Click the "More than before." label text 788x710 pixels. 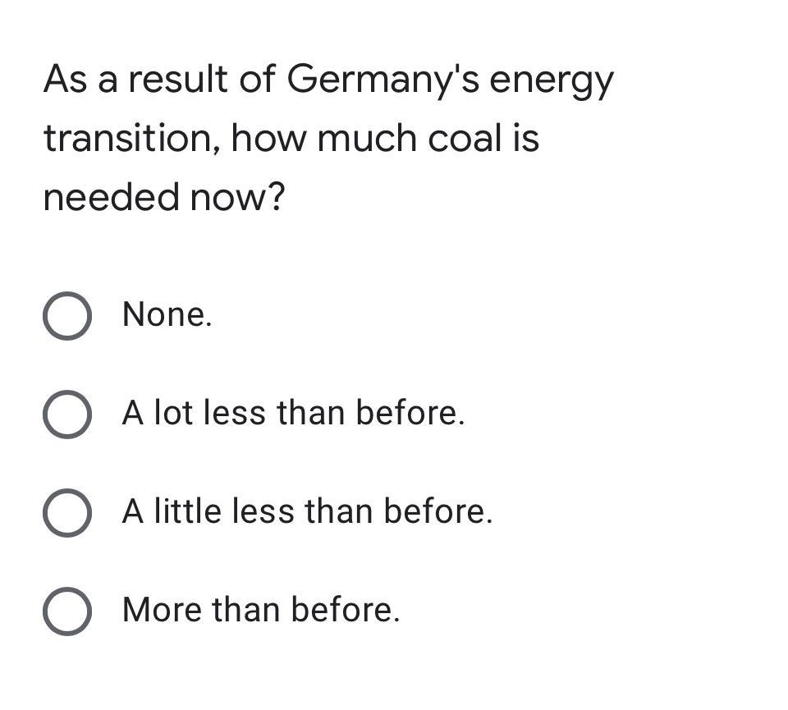coord(261,610)
